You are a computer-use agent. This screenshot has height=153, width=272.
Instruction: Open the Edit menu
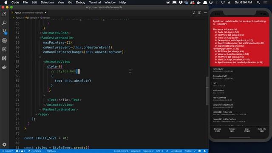(x=34, y=3)
